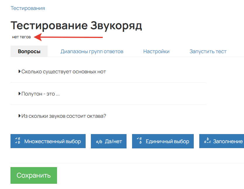The height and width of the screenshot is (189, 244).
Task: Switch to the Вопросы tab
Action: pos(29,51)
